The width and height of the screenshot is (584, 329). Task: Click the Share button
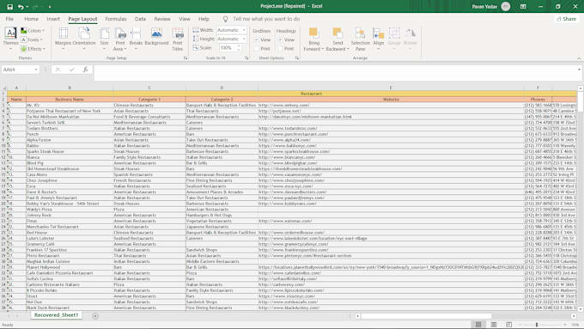click(x=566, y=19)
